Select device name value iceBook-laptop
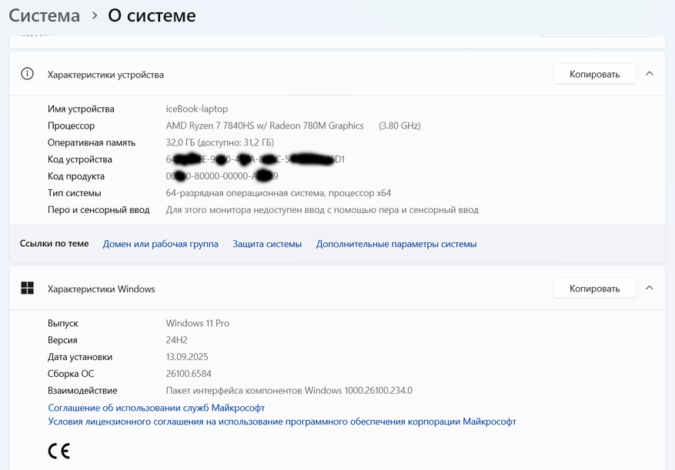The image size is (675, 470). click(x=197, y=109)
